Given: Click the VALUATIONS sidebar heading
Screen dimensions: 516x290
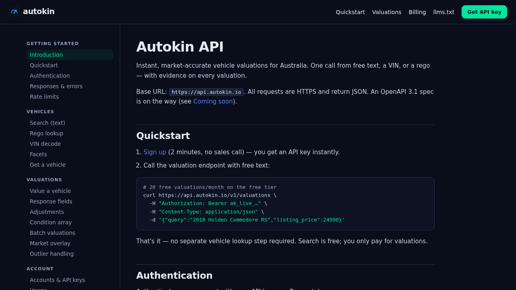Looking at the screenshot, I should (44, 180).
